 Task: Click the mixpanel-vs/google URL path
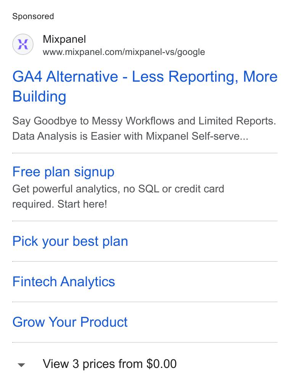(x=165, y=52)
